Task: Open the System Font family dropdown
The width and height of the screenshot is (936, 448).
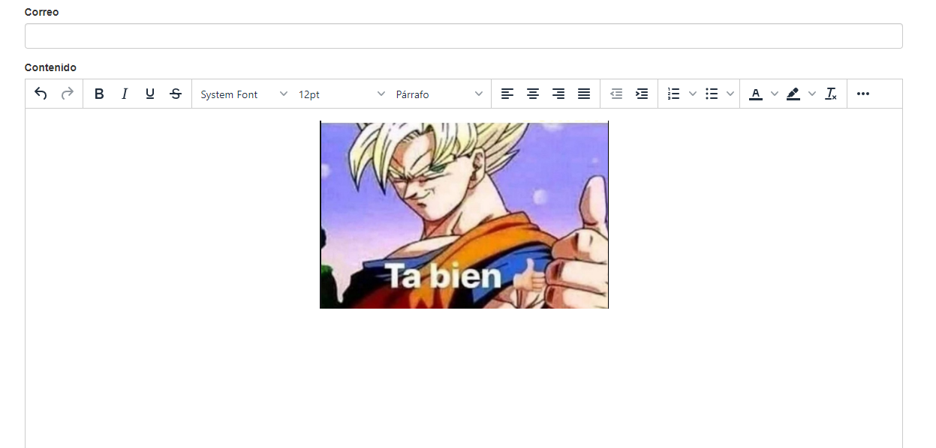Action: (x=244, y=94)
